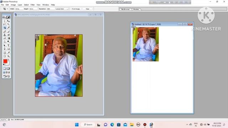Select the Lasso tool
The height and width of the screenshot is (128, 228).
(x=5, y=25)
